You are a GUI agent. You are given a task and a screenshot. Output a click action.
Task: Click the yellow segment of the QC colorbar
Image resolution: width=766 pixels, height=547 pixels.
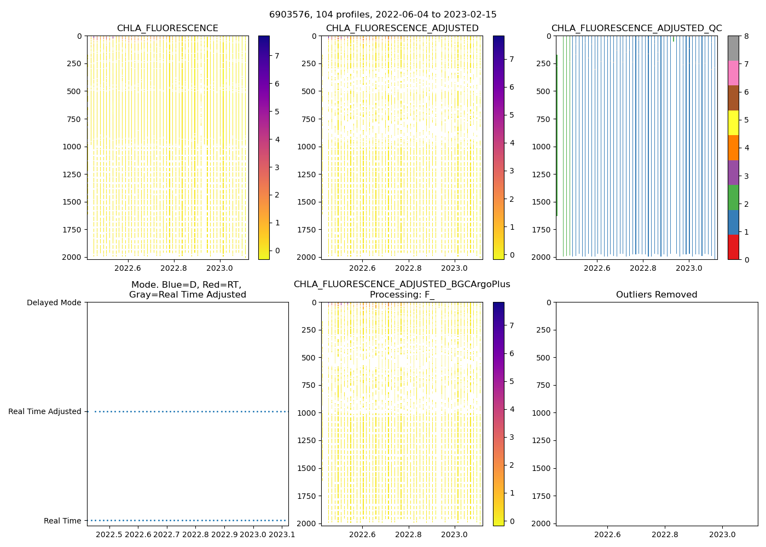[733, 123]
